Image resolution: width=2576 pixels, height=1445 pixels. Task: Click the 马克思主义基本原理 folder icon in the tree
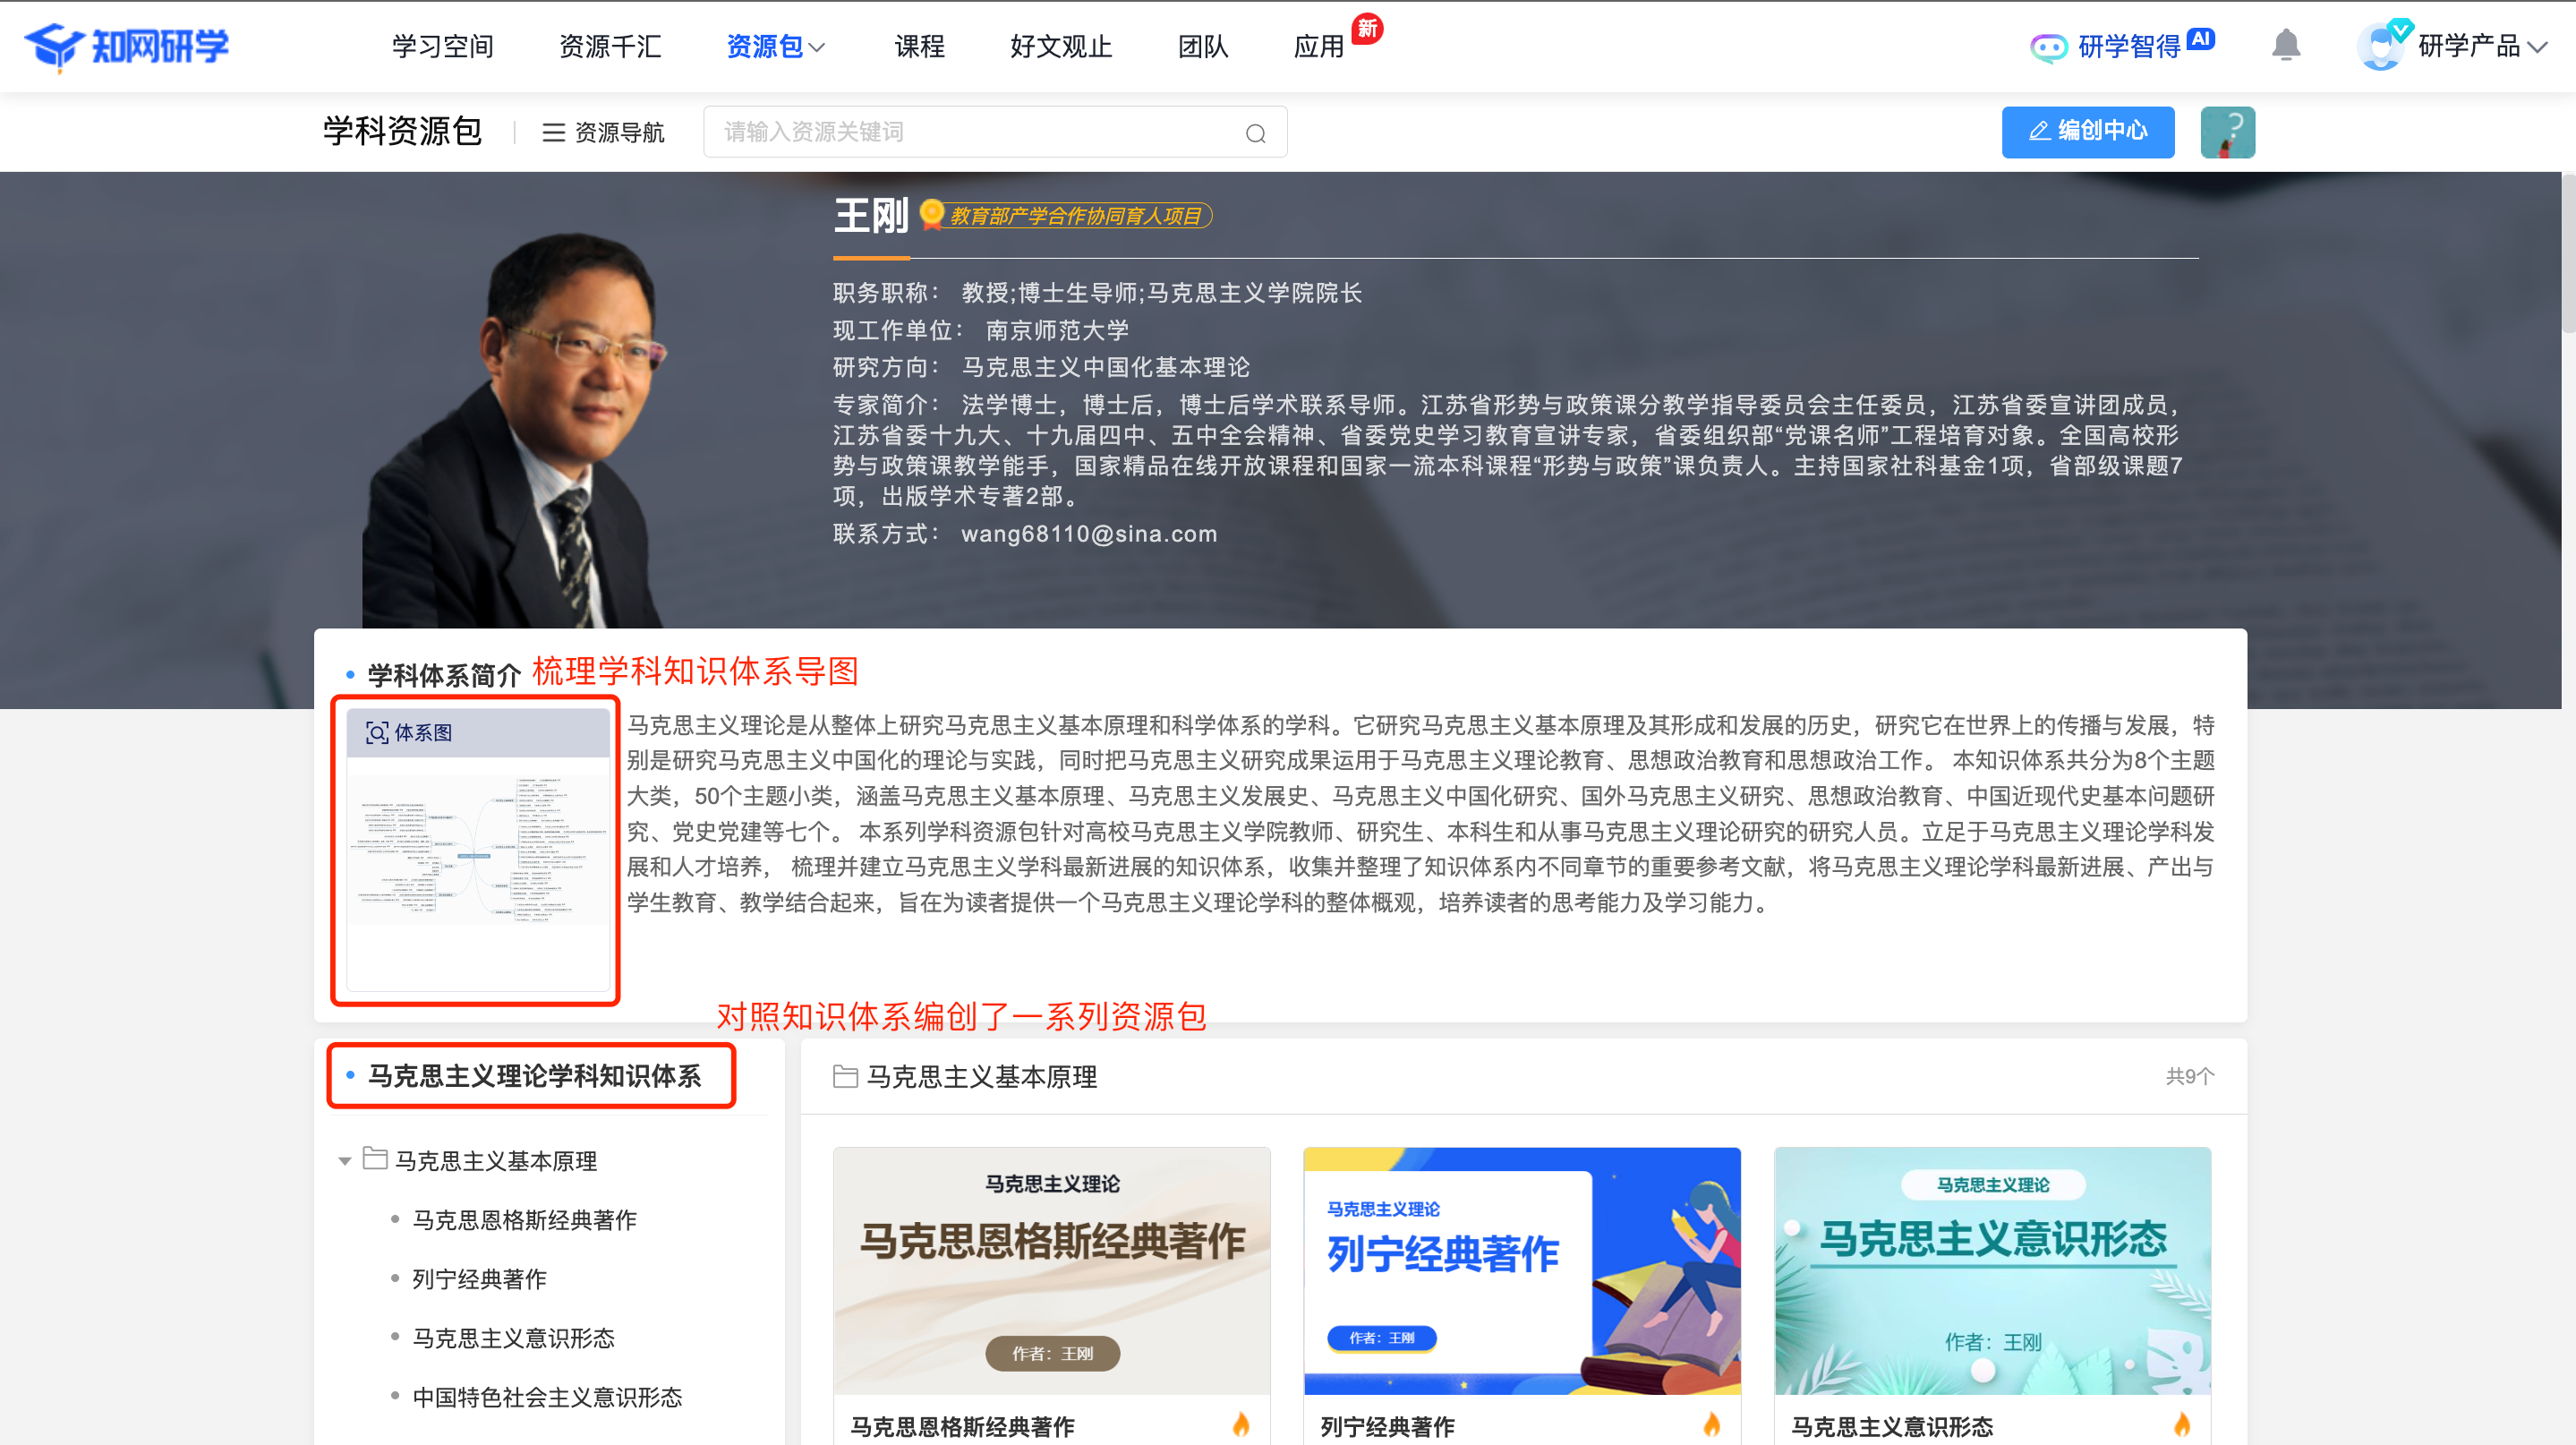point(375,1159)
